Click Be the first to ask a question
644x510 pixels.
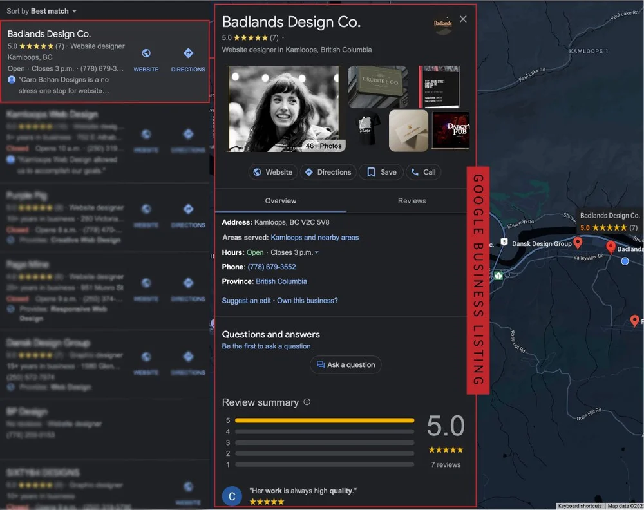[266, 346]
